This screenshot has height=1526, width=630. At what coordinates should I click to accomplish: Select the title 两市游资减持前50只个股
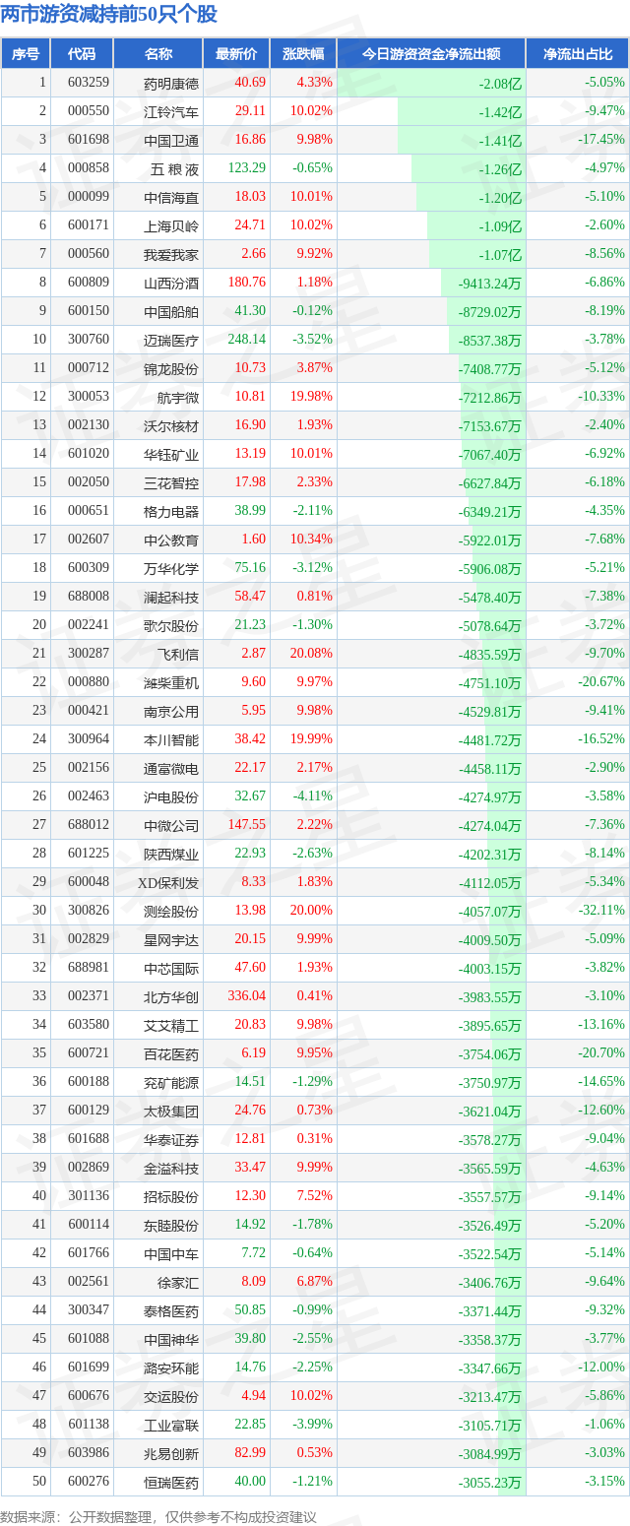pos(109,15)
